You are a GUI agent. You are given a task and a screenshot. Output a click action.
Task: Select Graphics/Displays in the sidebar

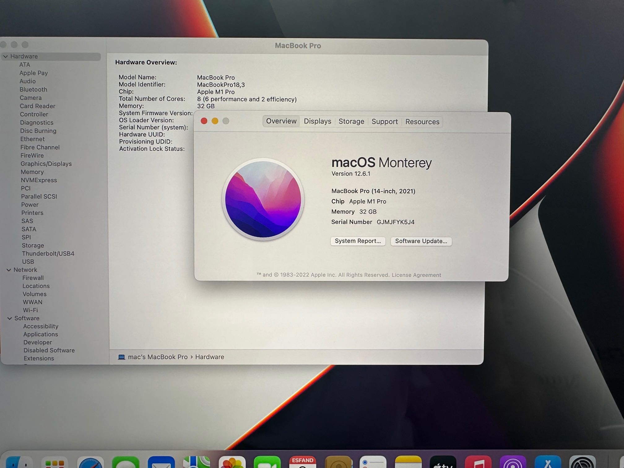tap(46, 164)
